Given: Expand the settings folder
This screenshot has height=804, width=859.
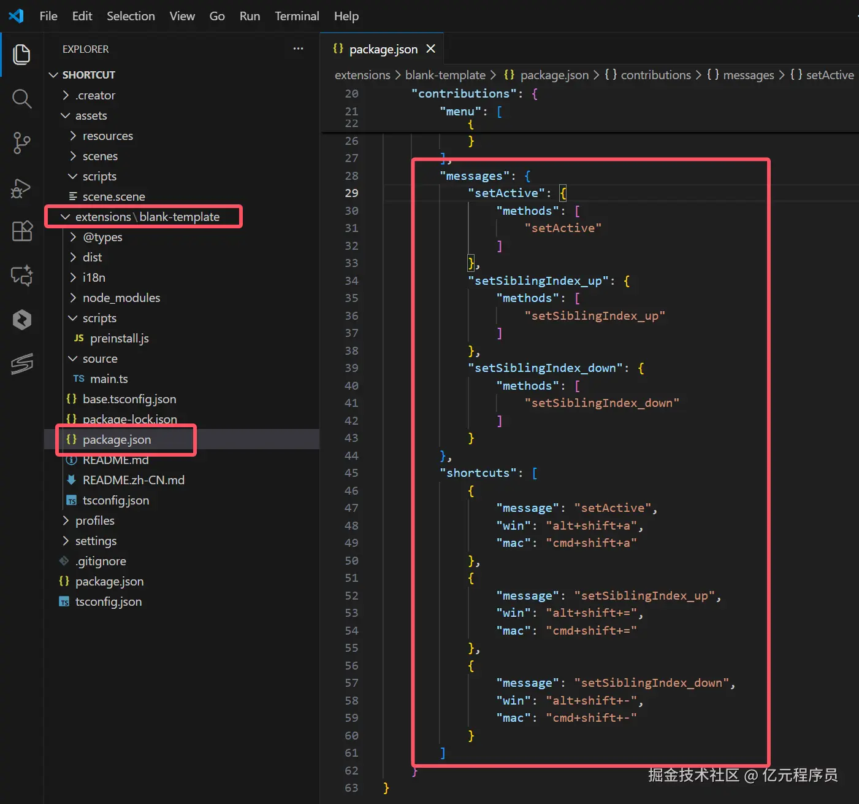Looking at the screenshot, I should click(x=181, y=541).
